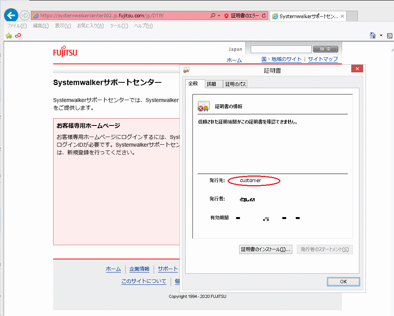Switch to the 証明のパス tab
This screenshot has width=394, height=316.
tap(235, 84)
